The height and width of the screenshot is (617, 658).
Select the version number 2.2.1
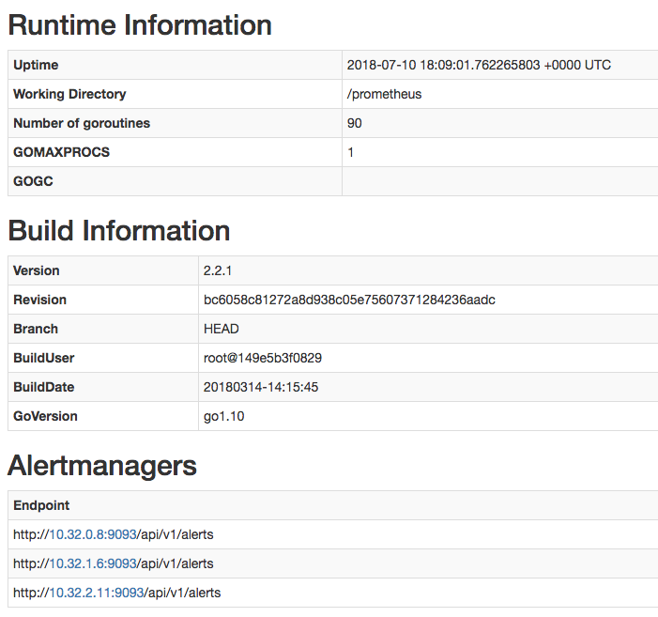click(218, 270)
